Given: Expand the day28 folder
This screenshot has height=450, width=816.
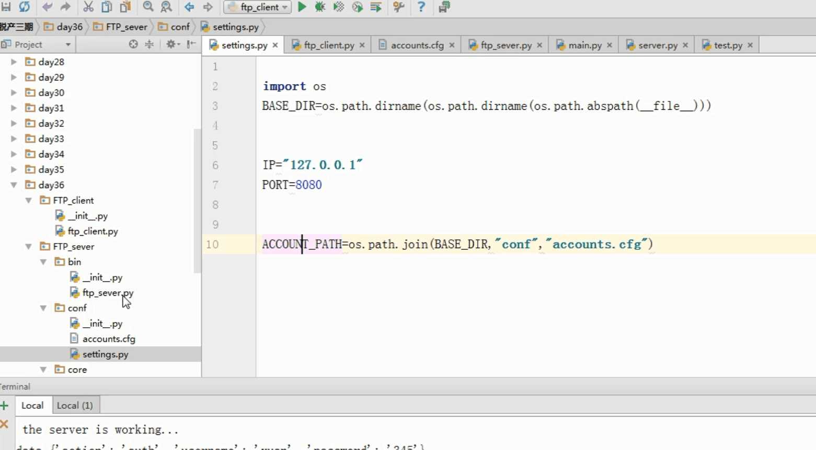Looking at the screenshot, I should 14,62.
